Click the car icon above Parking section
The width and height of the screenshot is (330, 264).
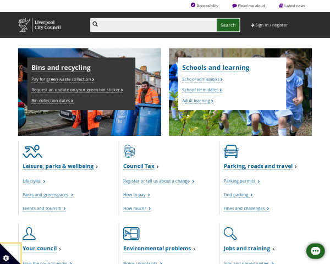click(x=231, y=151)
